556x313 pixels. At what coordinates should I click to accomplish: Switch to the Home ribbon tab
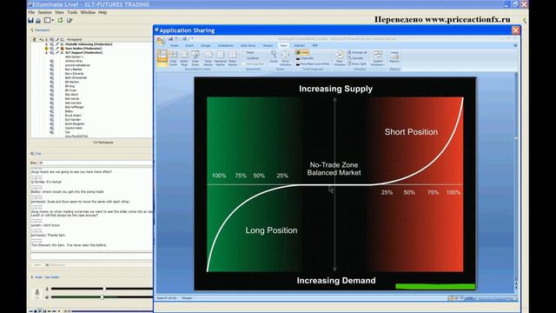click(175, 46)
